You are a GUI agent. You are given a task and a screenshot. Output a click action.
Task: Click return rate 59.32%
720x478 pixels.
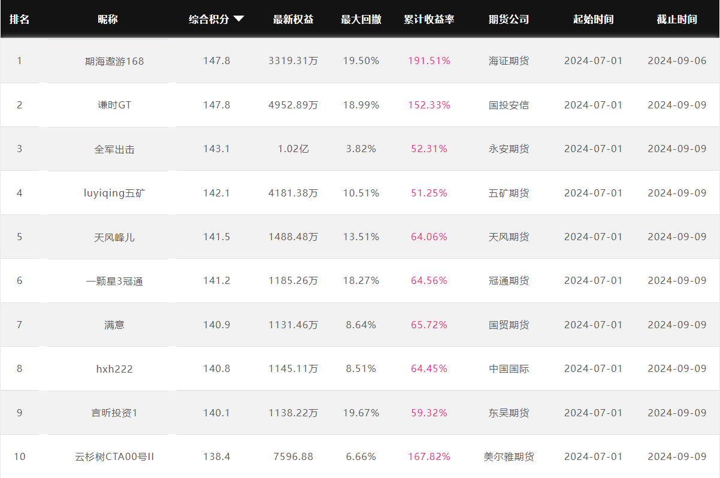click(429, 413)
